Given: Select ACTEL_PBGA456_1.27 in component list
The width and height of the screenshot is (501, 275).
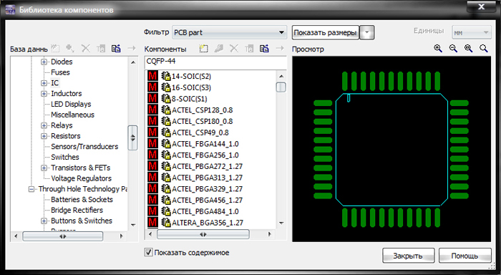Looking at the screenshot, I should pos(207,201).
